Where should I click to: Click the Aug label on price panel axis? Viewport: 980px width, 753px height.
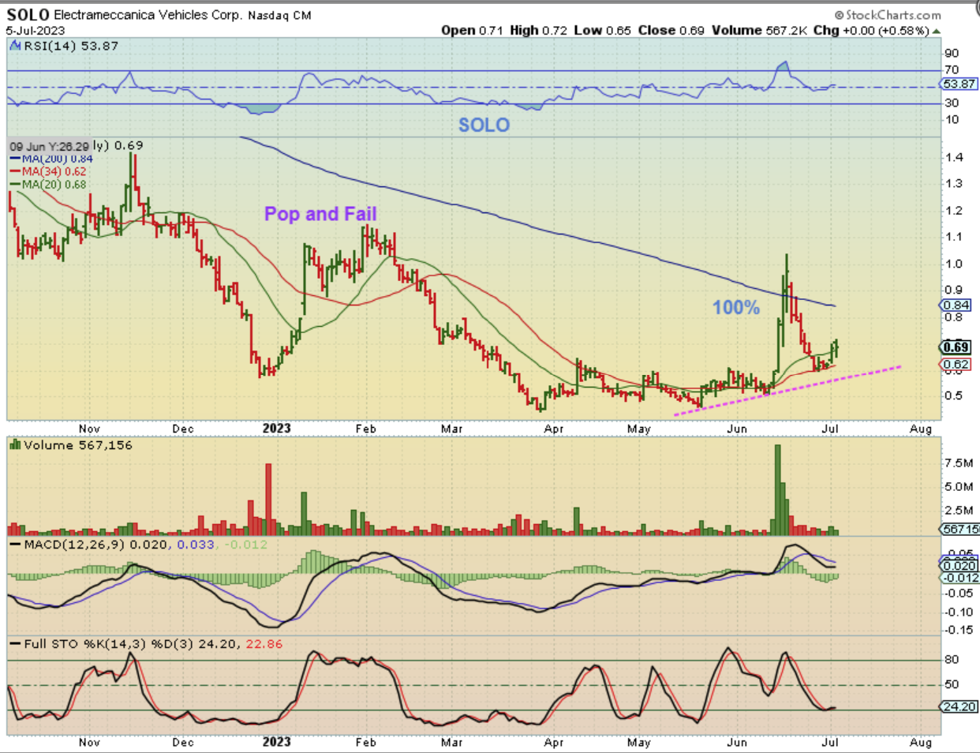coord(921,429)
